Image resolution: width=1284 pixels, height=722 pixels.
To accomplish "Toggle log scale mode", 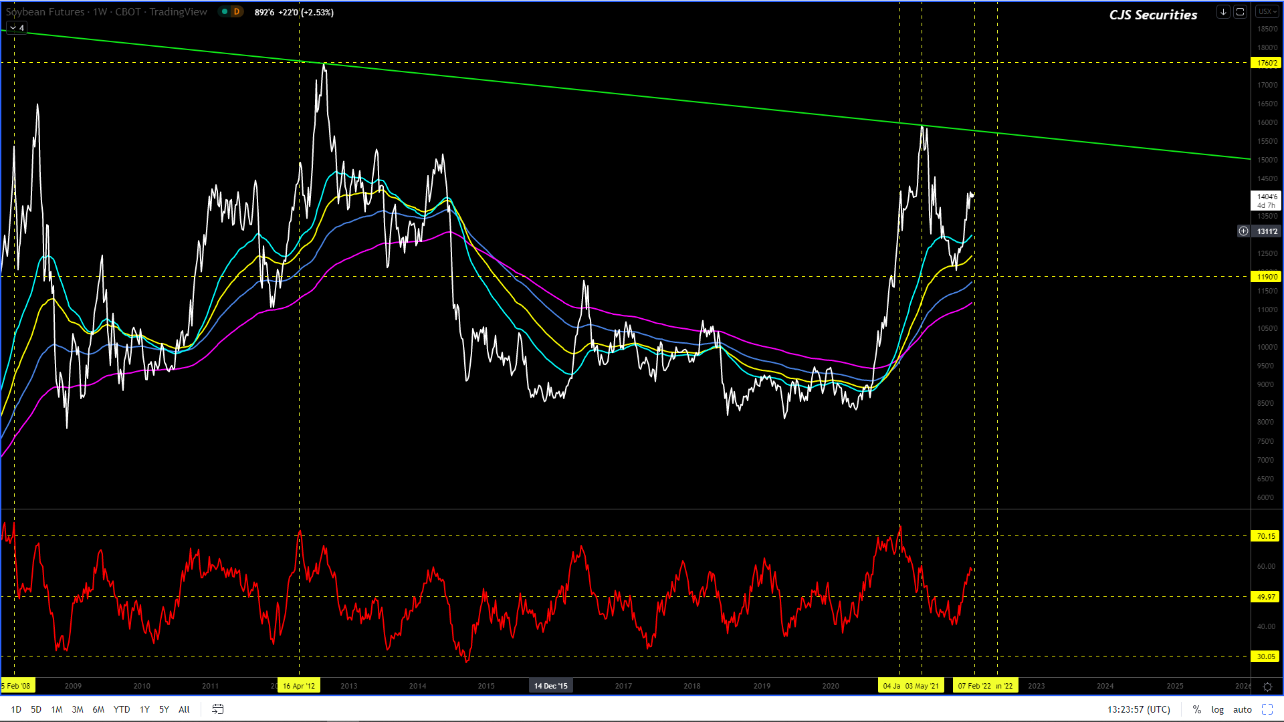I will pos(1217,709).
